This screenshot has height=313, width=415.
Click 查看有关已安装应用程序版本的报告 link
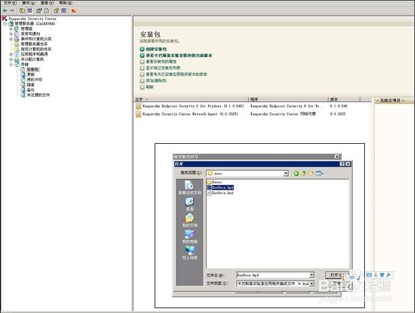(x=176, y=74)
